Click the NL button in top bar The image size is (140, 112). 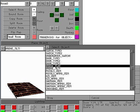pyautogui.click(x=43, y=4)
